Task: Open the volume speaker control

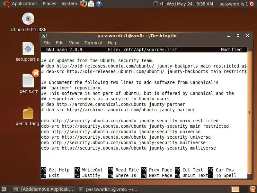Action: pos(162,4)
